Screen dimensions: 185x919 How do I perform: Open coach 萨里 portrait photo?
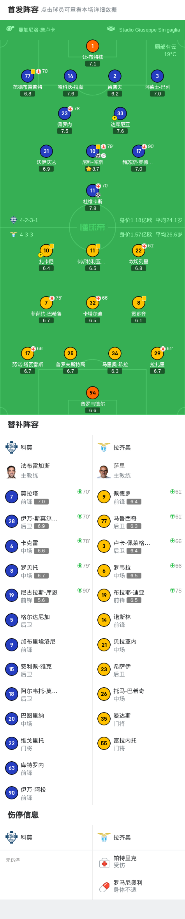(x=104, y=472)
